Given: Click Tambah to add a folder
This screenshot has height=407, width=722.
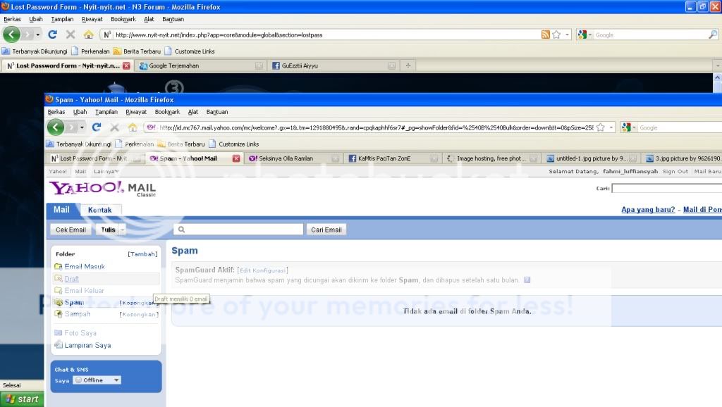Looking at the screenshot, I should (x=142, y=254).
